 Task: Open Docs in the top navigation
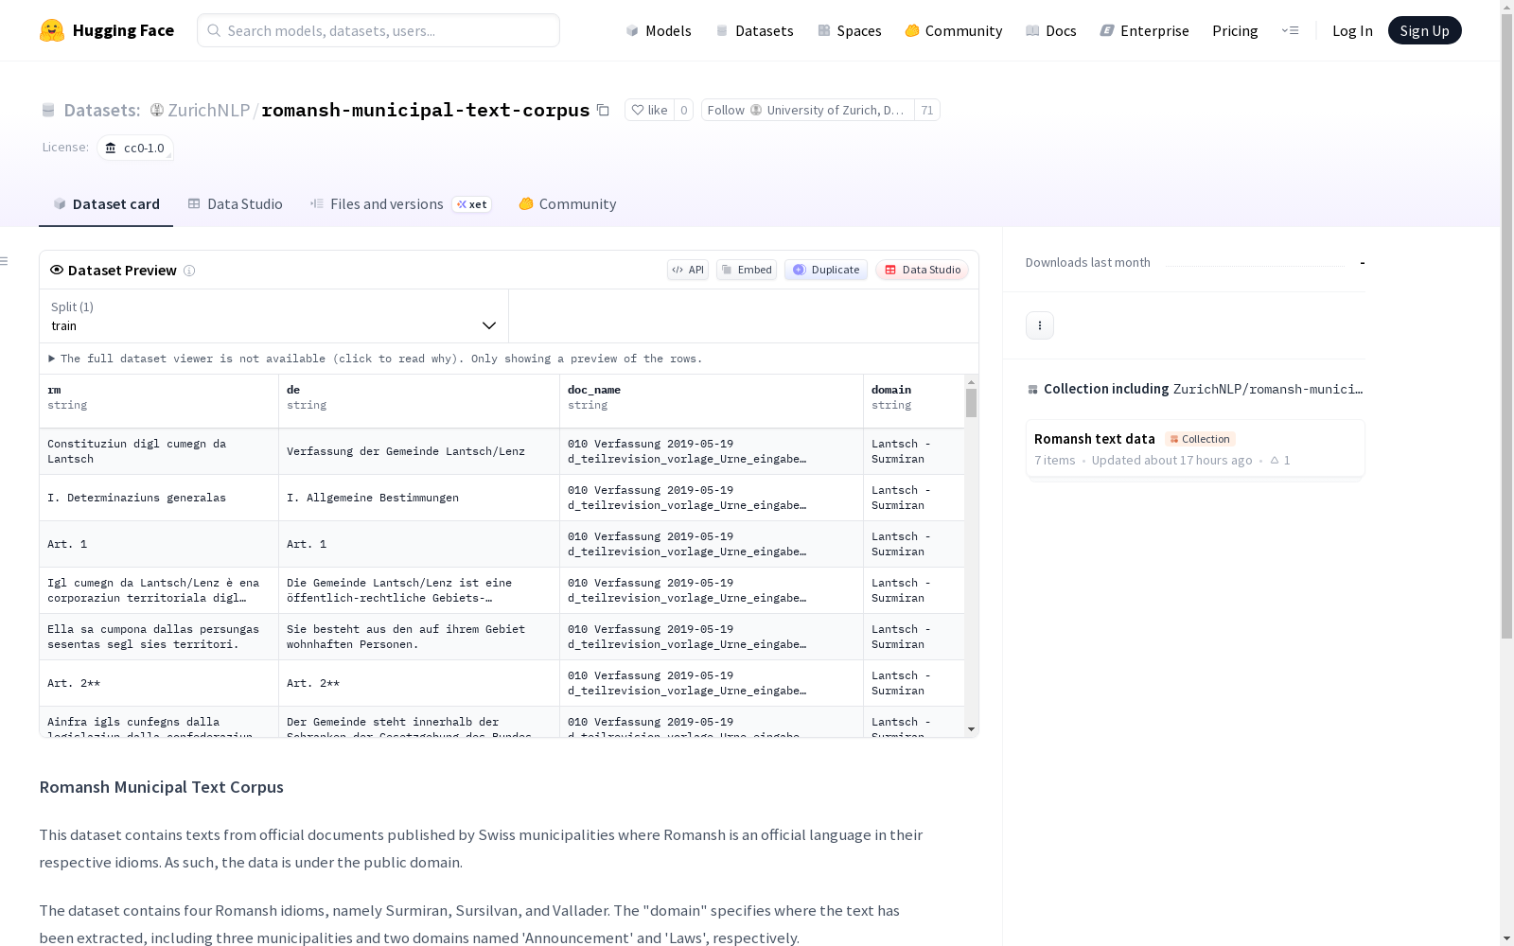pos(1051,30)
